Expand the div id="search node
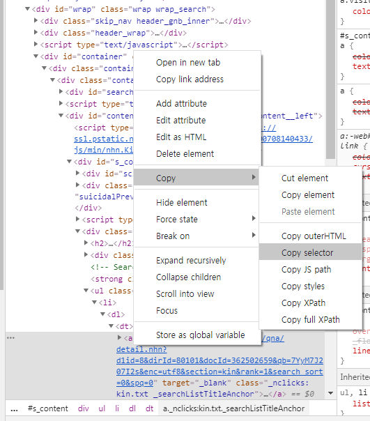Image resolution: width=370 pixels, height=421 pixels. [61, 91]
